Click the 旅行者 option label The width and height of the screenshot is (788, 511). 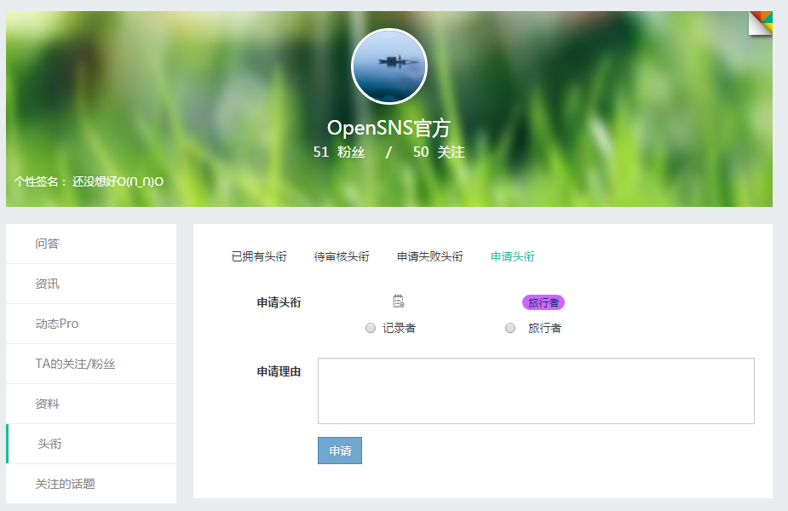(x=544, y=328)
